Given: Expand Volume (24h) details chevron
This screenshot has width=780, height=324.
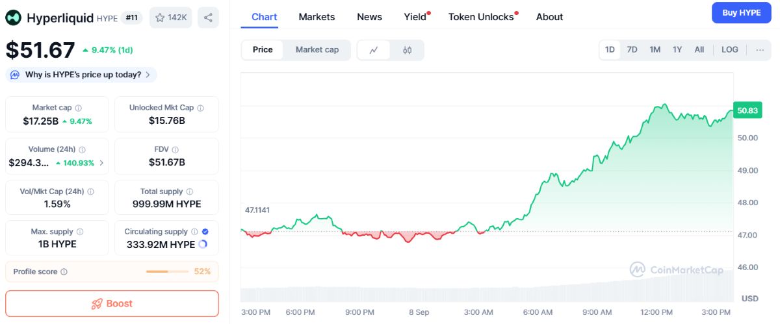Looking at the screenshot, I should click(x=101, y=163).
